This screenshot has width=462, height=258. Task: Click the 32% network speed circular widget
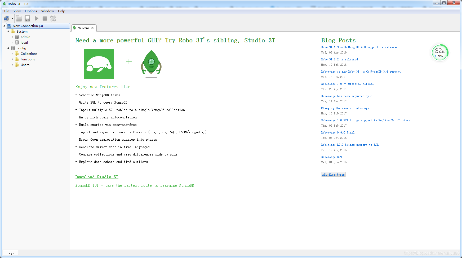[440, 52]
